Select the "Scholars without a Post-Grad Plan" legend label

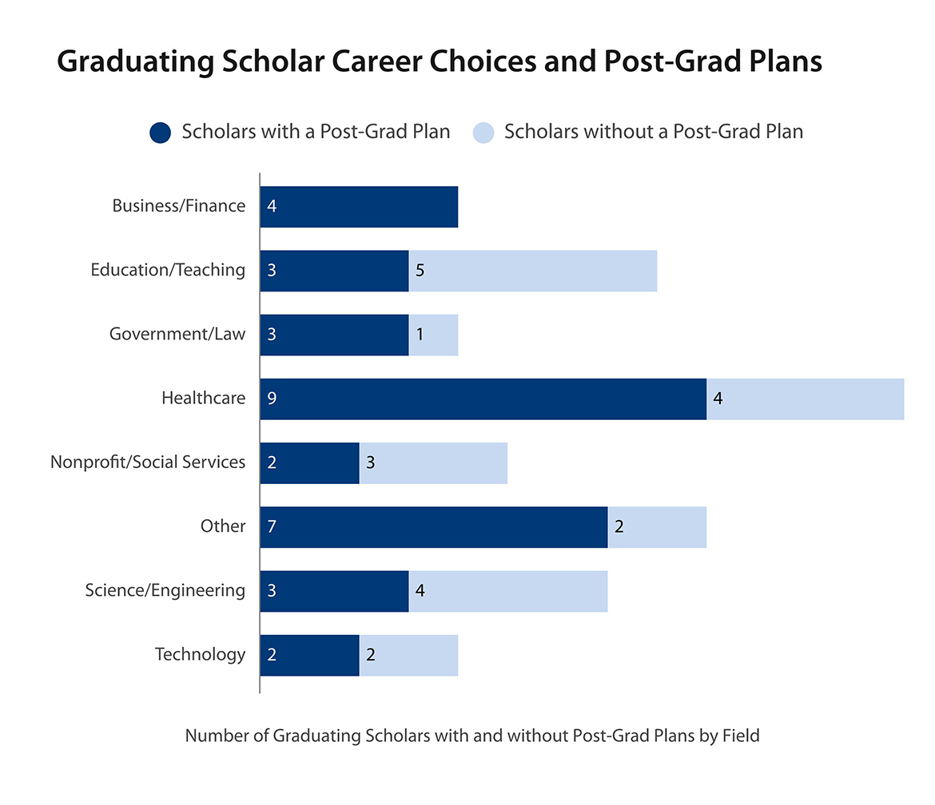point(653,132)
